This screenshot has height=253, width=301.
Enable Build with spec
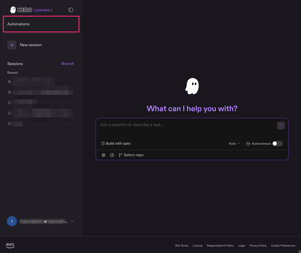pos(116,144)
